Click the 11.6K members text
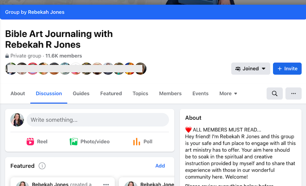 pos(64,56)
